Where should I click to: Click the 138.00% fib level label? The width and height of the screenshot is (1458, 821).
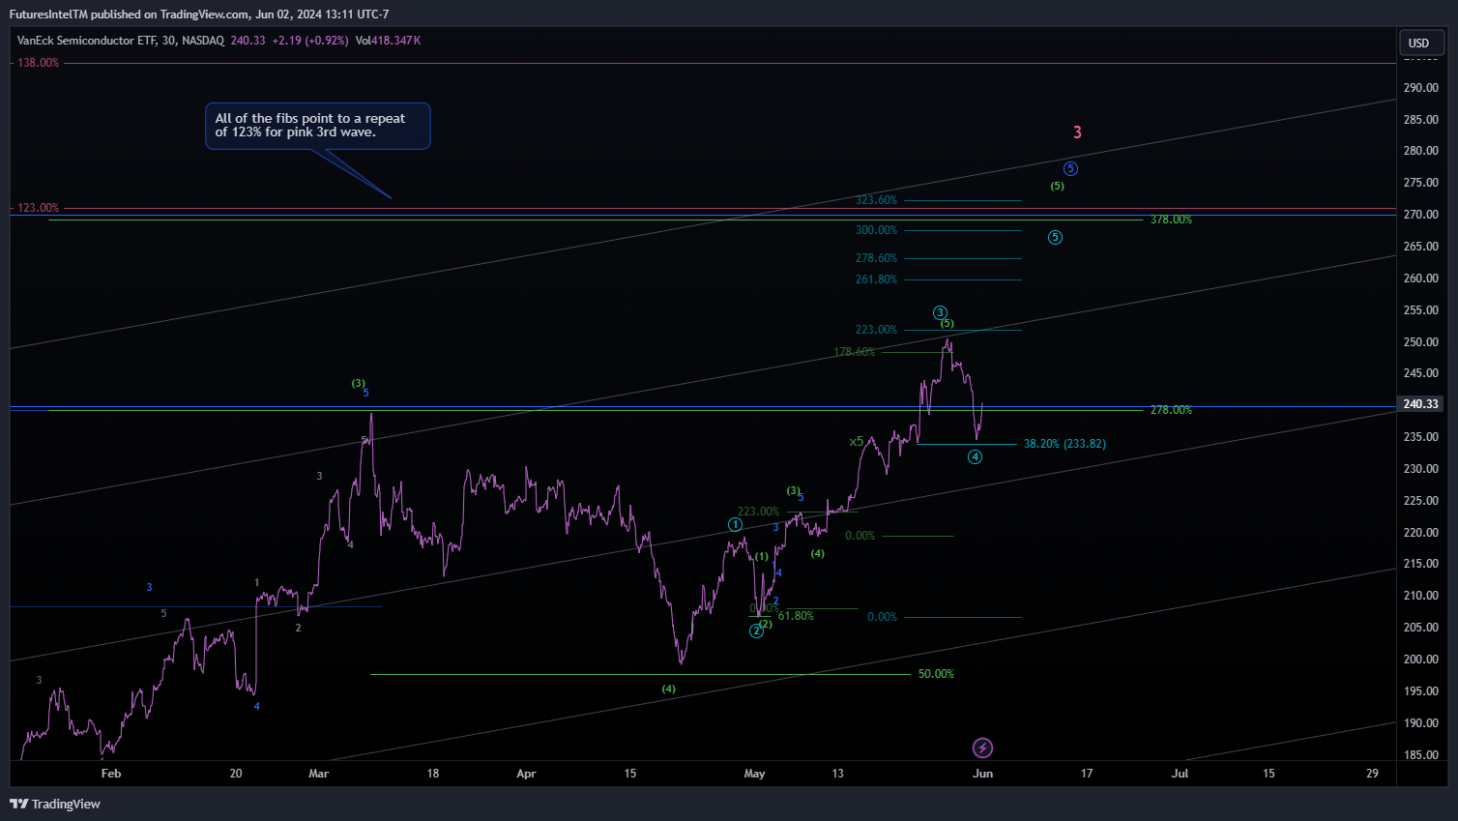(39, 63)
